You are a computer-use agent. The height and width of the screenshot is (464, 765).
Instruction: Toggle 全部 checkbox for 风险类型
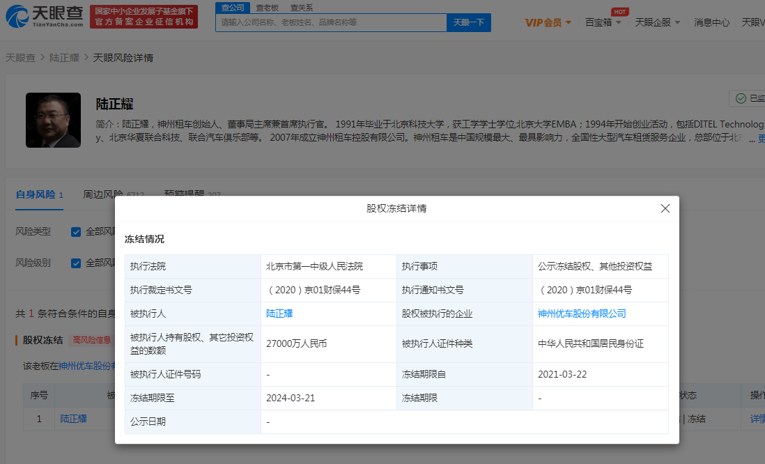[76, 232]
